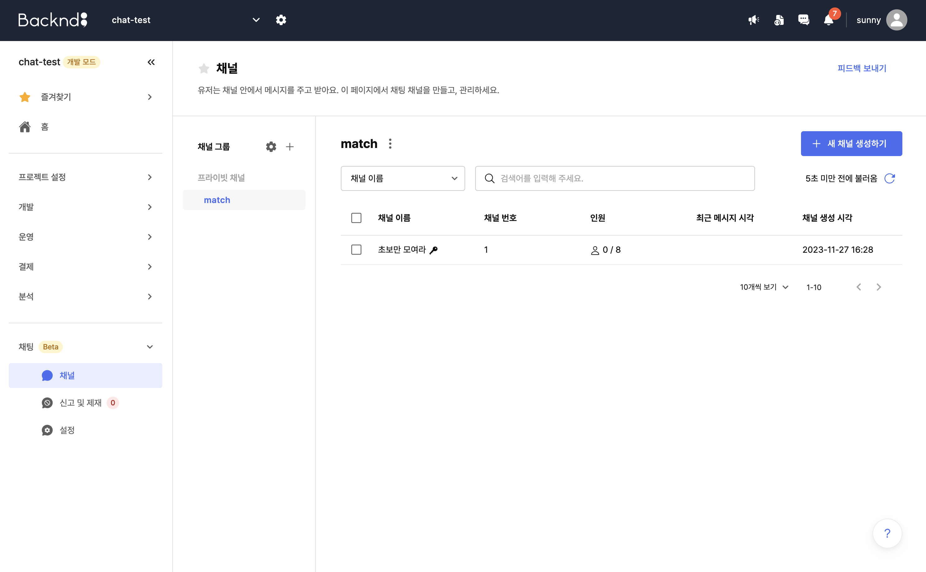
Task: Click the 최근 메시지 시각 column header
Action: coord(725,218)
